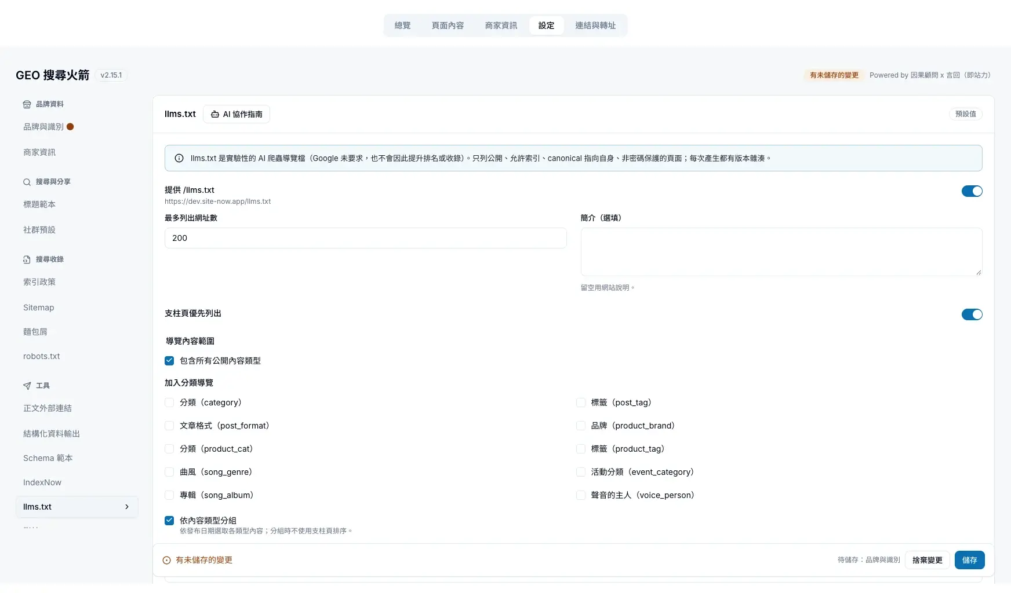Image resolution: width=1011 pixels, height=593 pixels.
Task: Click the robot icon in AI 協作指南
Action: [x=215, y=114]
